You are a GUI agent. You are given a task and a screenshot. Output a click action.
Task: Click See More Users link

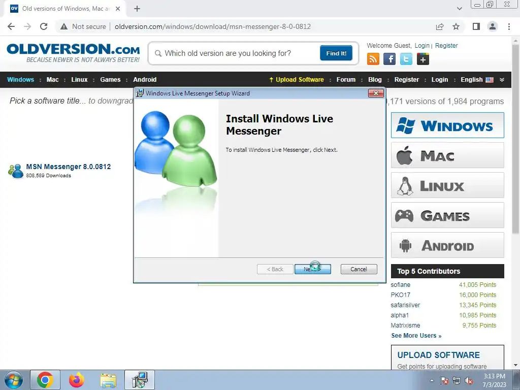[x=416, y=336]
